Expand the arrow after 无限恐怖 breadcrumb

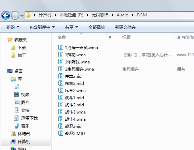tap(113, 15)
